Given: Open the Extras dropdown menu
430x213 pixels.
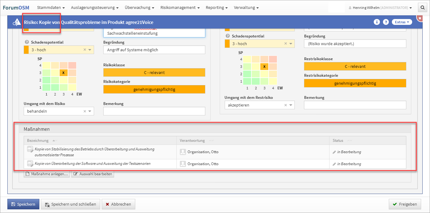Looking at the screenshot, I should point(402,22).
